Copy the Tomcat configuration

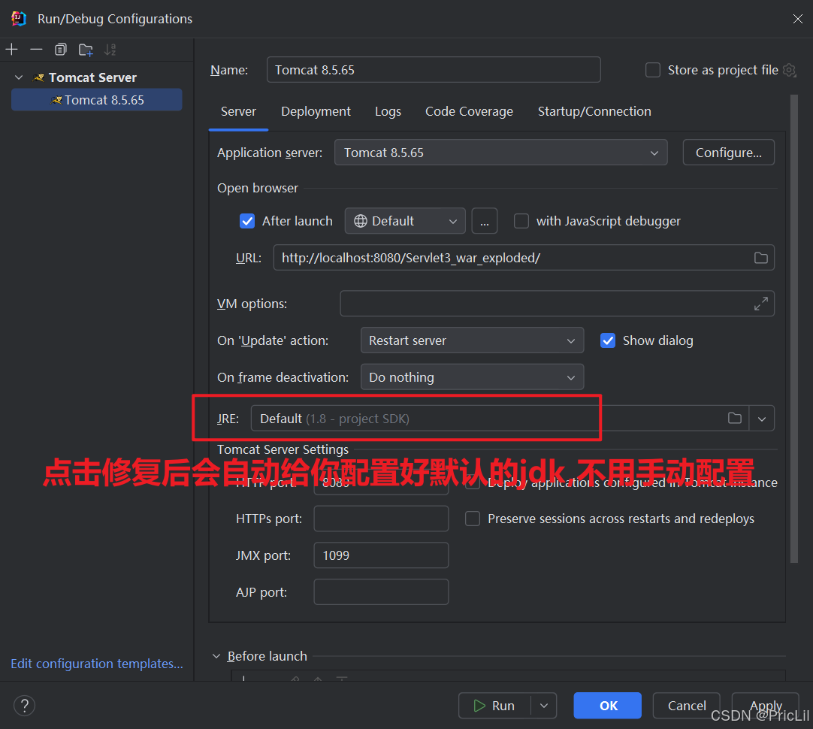point(60,49)
